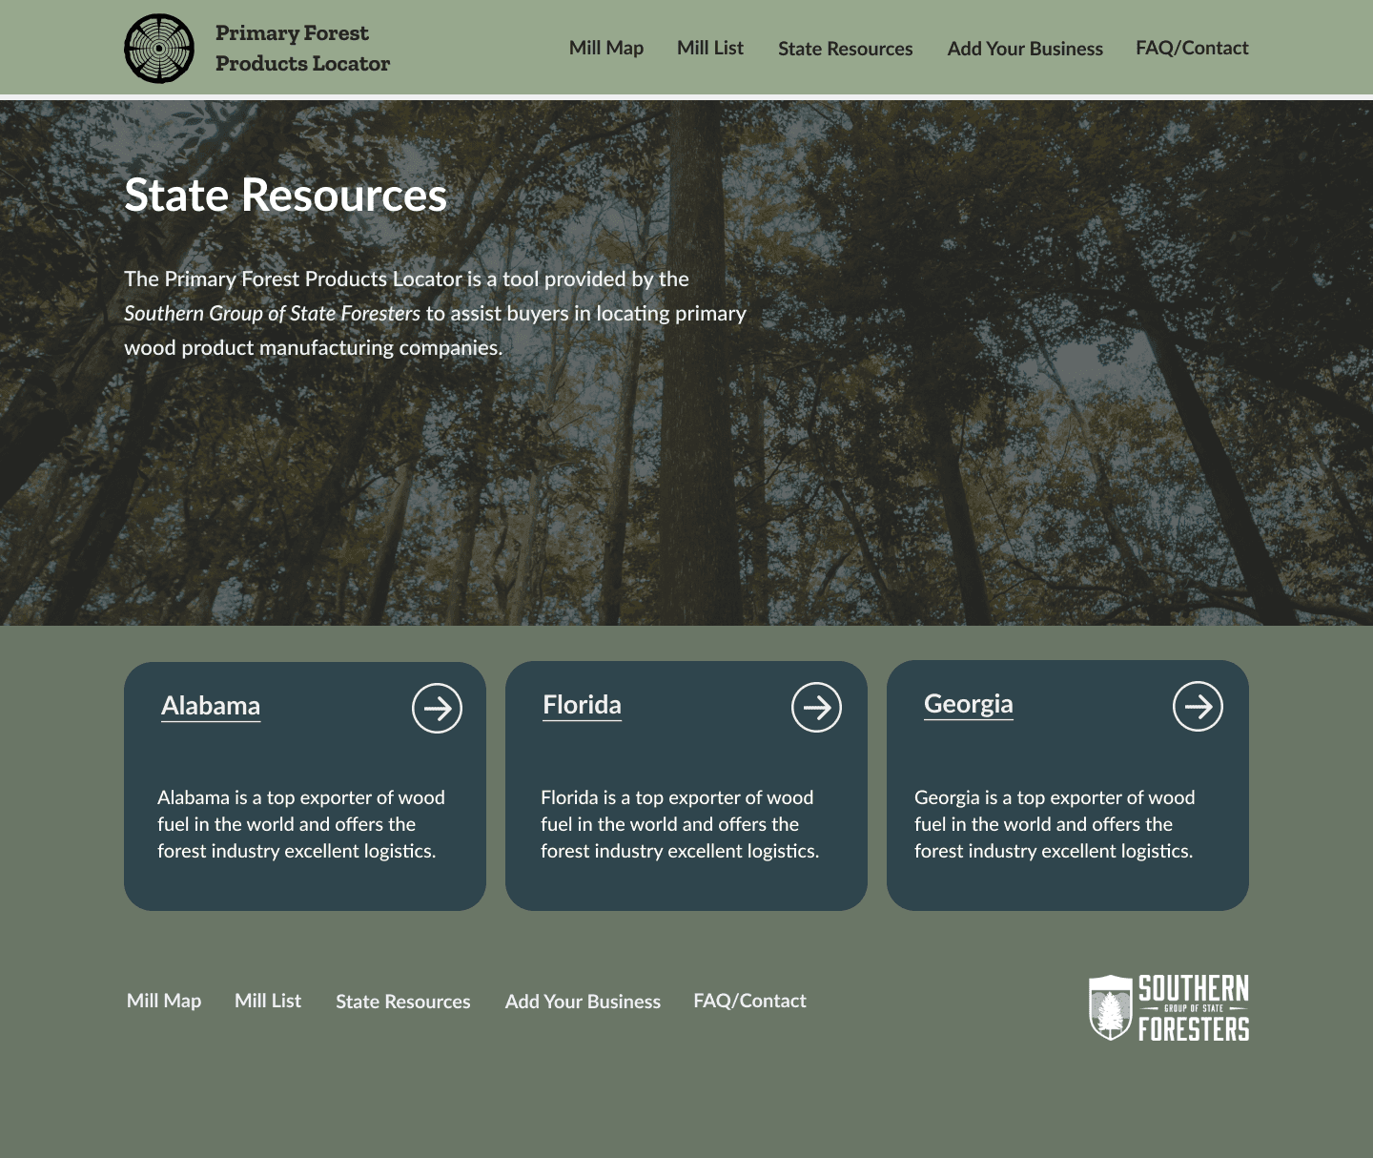Click the State Resources page heading

click(x=285, y=196)
